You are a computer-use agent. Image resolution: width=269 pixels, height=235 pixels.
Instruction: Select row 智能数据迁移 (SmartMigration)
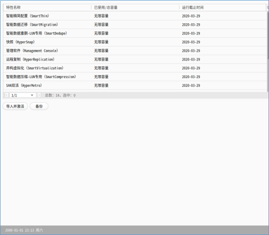[134, 25]
